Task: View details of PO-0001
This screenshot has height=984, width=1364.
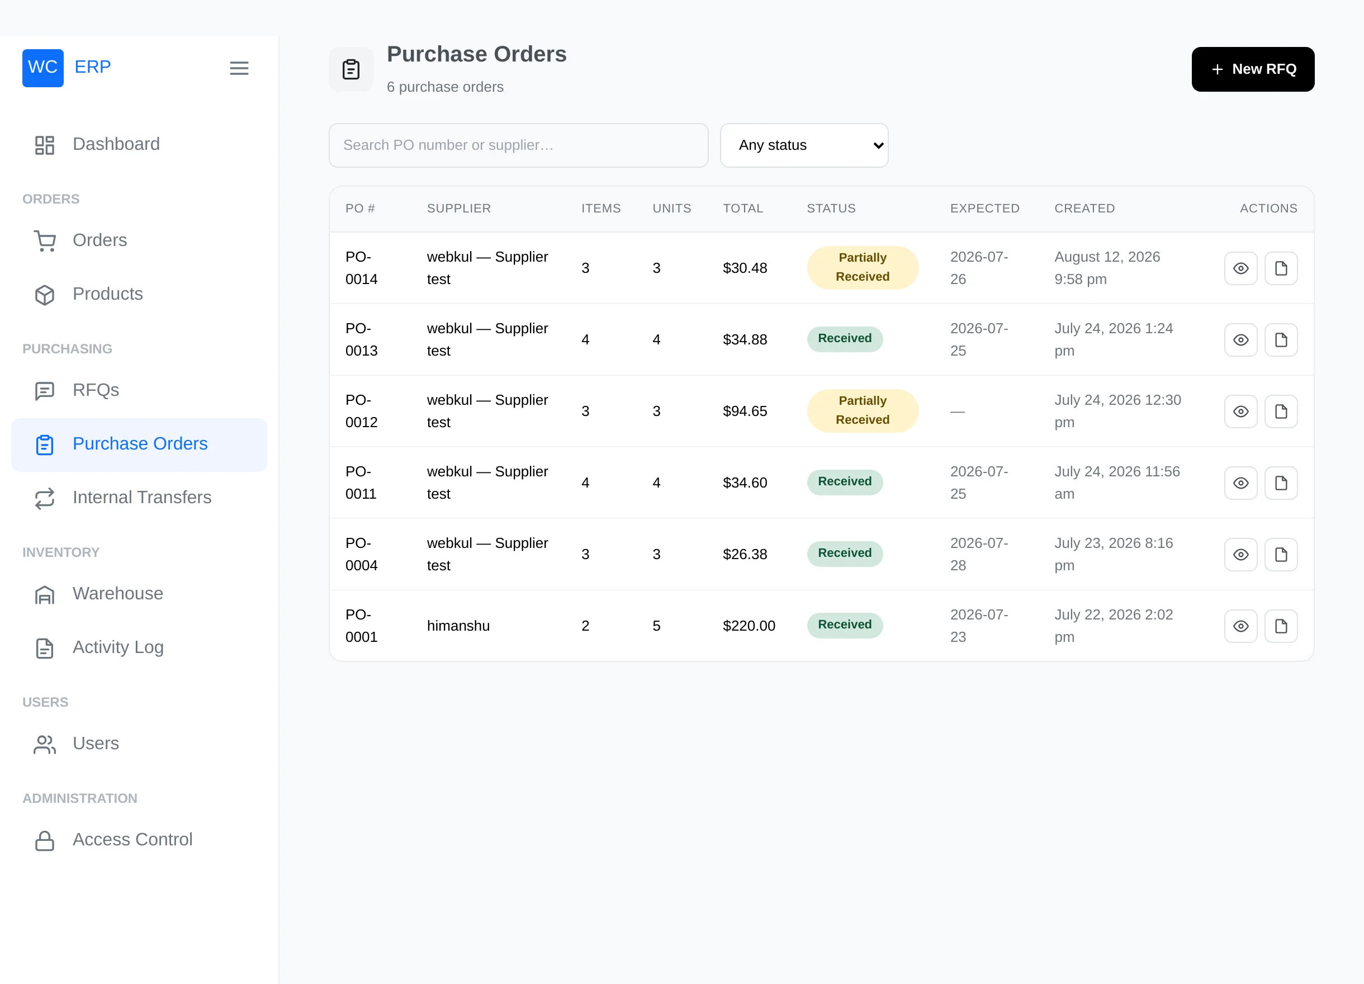Action: [1240, 626]
